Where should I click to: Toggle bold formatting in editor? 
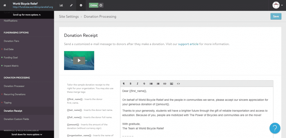[131, 83]
